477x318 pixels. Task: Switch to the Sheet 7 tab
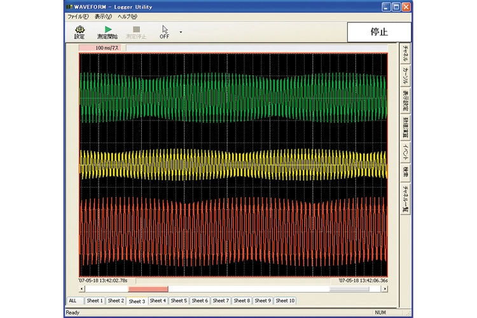221,301
